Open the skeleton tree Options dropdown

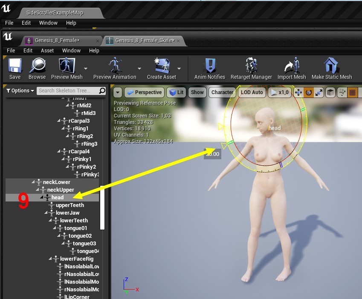(x=20, y=91)
